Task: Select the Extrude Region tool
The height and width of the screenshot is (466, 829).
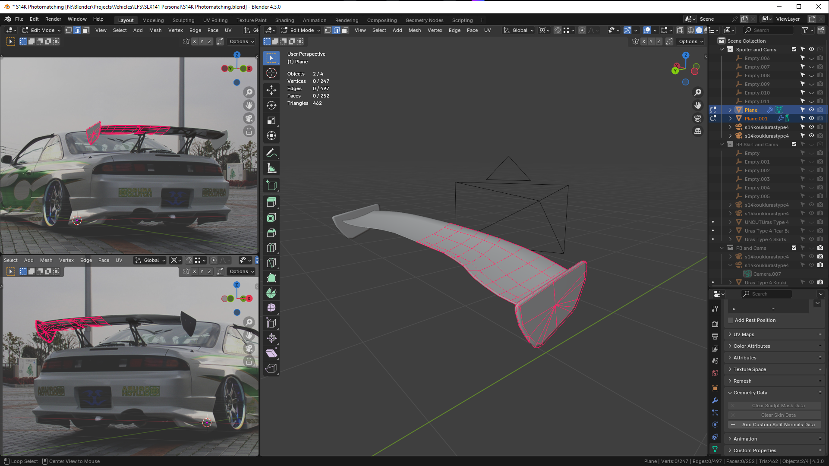Action: pos(271,202)
